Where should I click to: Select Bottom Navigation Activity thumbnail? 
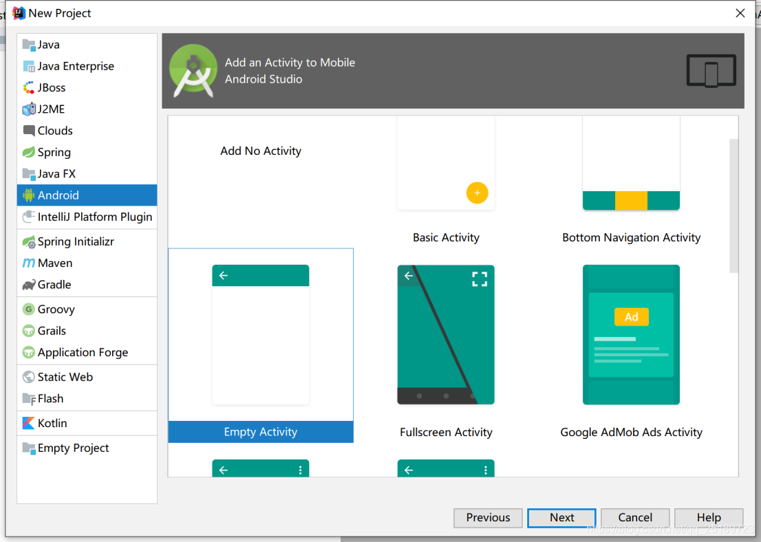pyautogui.click(x=631, y=163)
